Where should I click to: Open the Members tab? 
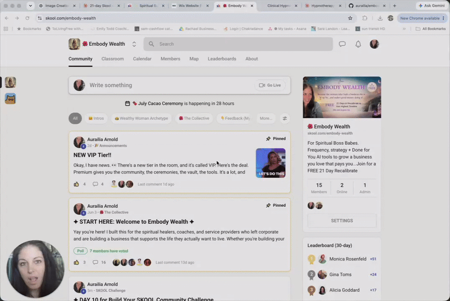pyautogui.click(x=171, y=59)
